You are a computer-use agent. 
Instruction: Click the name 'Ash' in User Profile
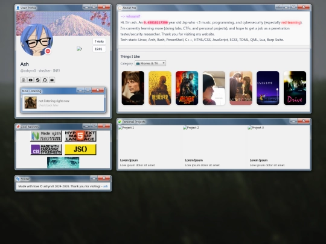pos(25,64)
